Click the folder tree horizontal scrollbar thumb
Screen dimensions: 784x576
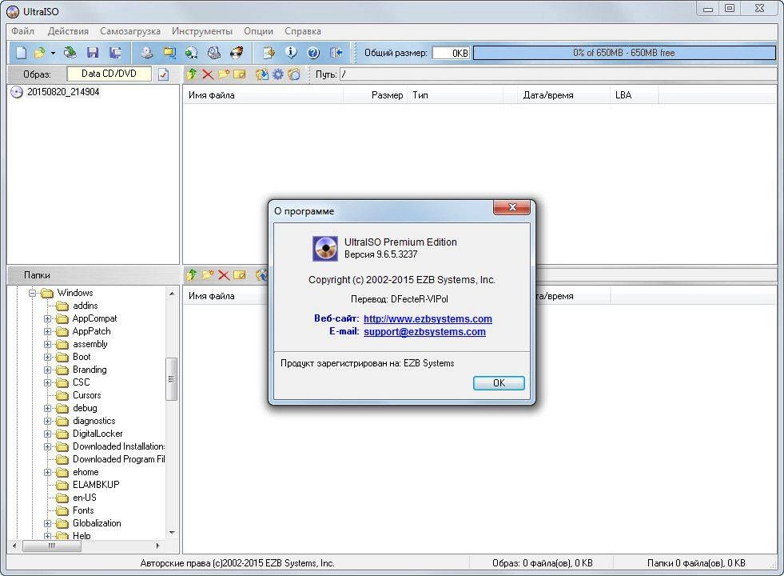(x=51, y=546)
